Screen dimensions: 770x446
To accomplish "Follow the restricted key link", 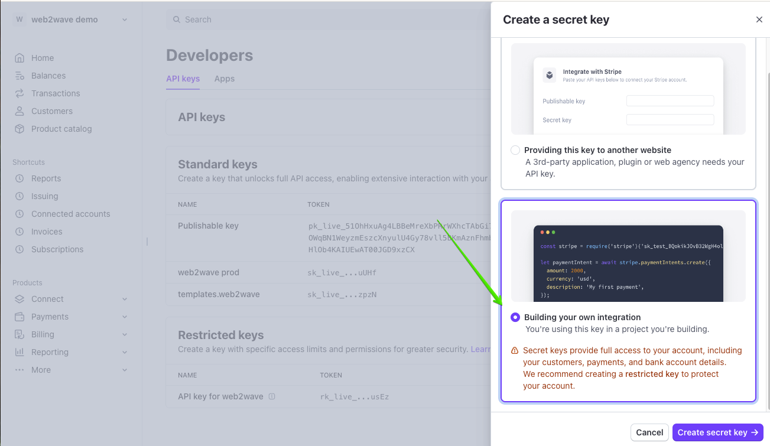I will 652,374.
